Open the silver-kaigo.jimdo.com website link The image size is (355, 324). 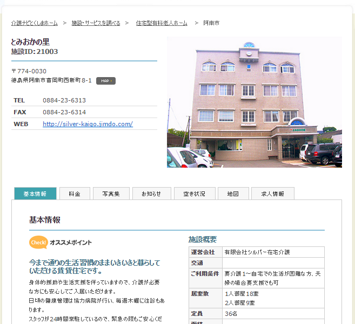(x=88, y=124)
